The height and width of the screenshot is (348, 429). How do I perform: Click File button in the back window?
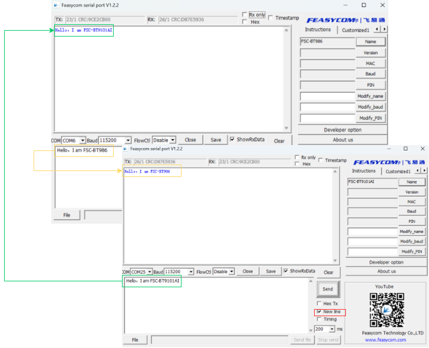(x=67, y=215)
